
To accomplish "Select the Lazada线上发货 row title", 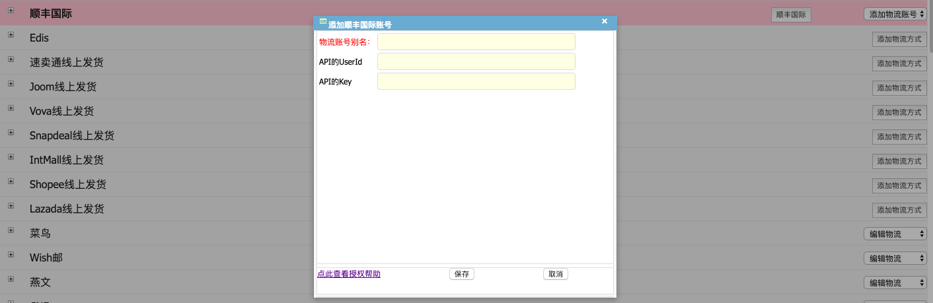I will 67,209.
